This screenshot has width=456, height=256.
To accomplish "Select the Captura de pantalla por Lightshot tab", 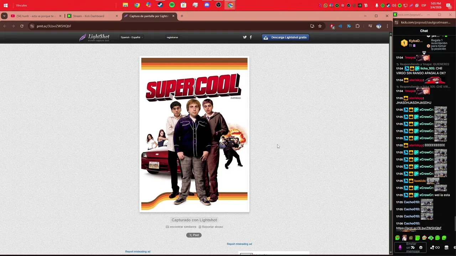I will [x=149, y=16].
